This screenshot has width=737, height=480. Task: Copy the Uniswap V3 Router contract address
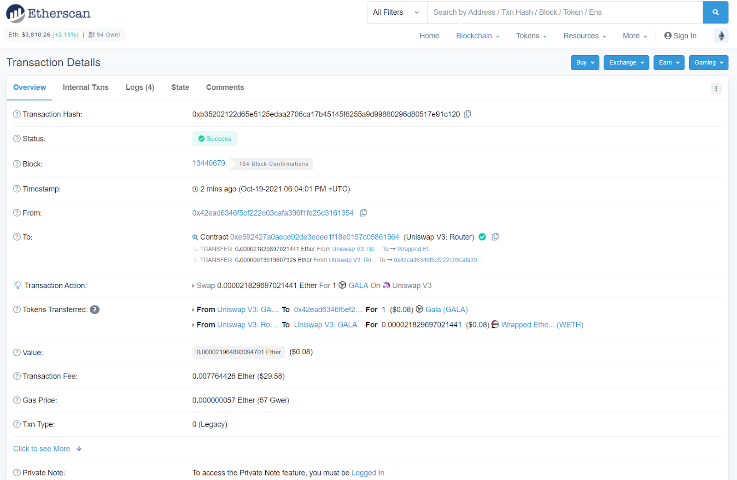[x=495, y=237]
